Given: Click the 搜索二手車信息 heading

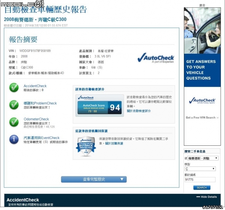Looking at the screenshot, I should [x=195, y=151].
